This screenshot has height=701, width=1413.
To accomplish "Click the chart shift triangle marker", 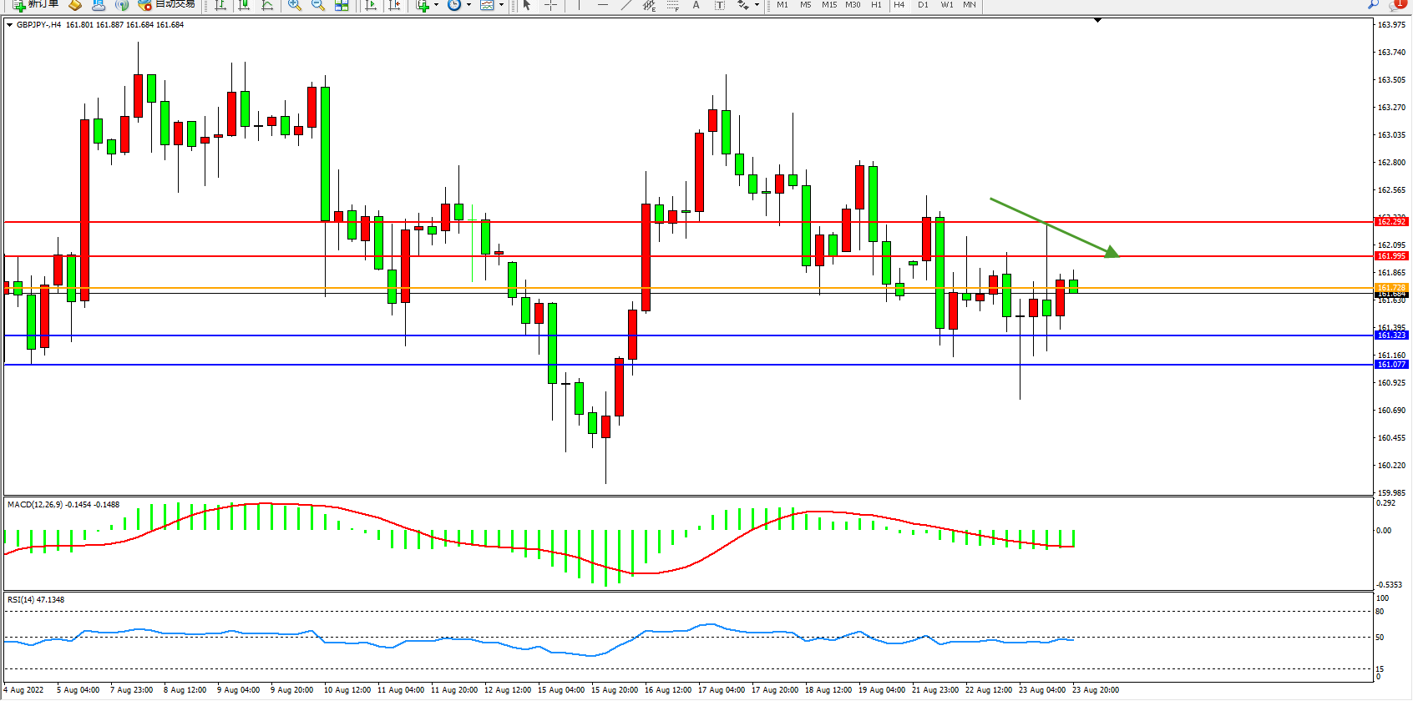I will click(1097, 20).
